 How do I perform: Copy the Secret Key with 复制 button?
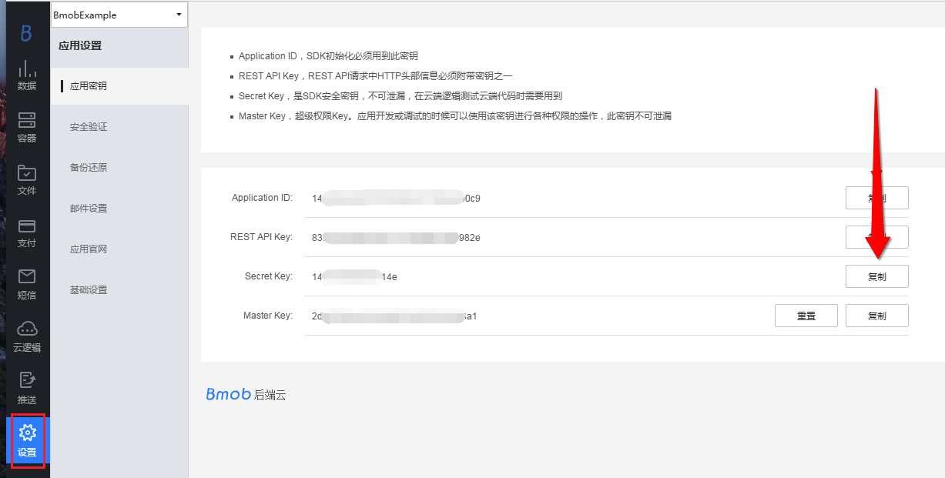[876, 276]
